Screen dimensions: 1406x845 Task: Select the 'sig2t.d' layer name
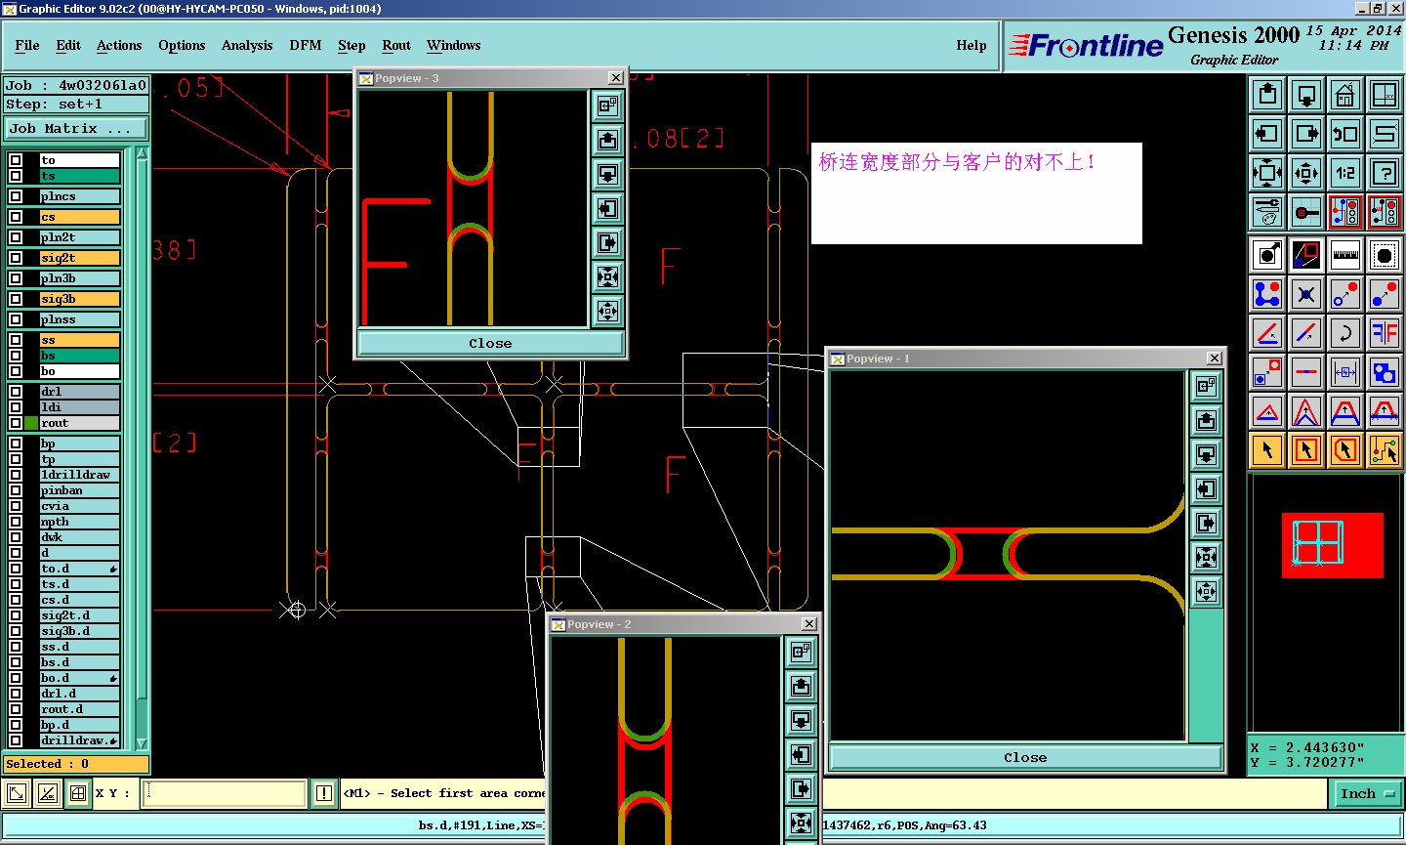point(80,615)
